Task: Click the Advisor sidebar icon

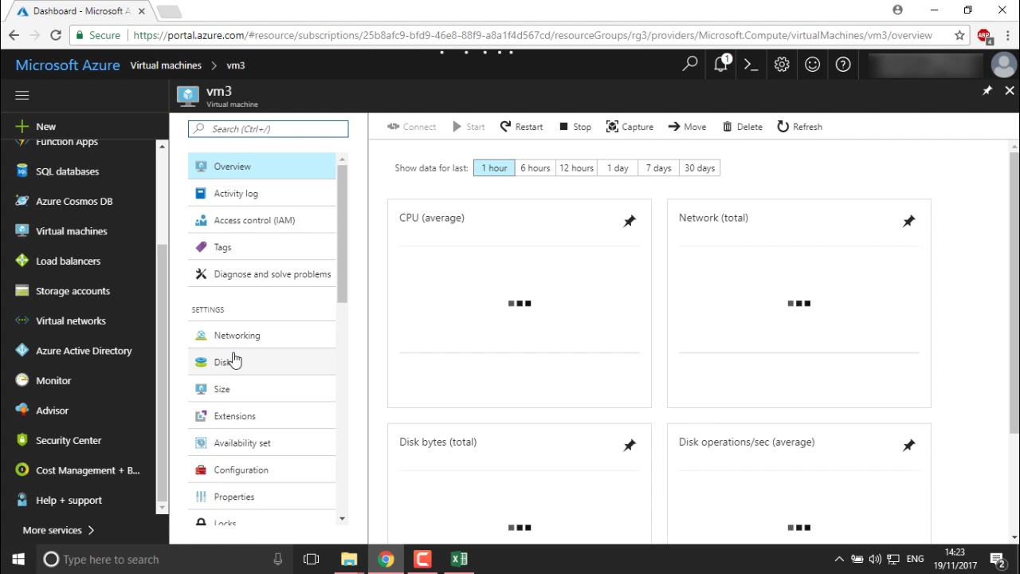Action: click(22, 411)
